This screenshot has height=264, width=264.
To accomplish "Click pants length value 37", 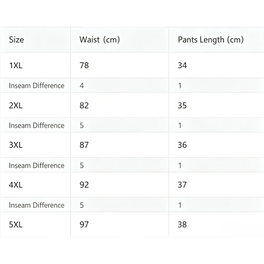I will [x=182, y=185].
